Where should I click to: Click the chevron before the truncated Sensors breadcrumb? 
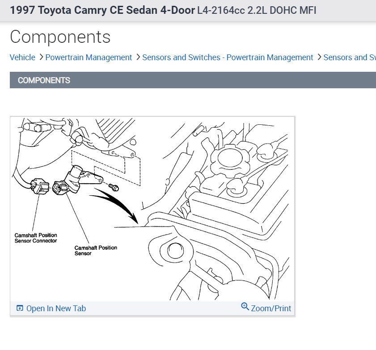(x=319, y=57)
